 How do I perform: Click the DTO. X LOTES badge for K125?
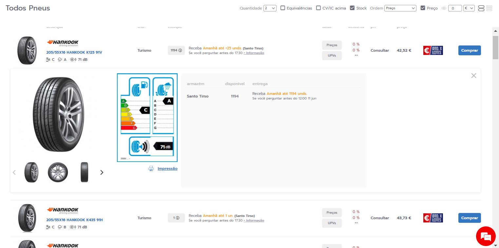(x=433, y=50)
